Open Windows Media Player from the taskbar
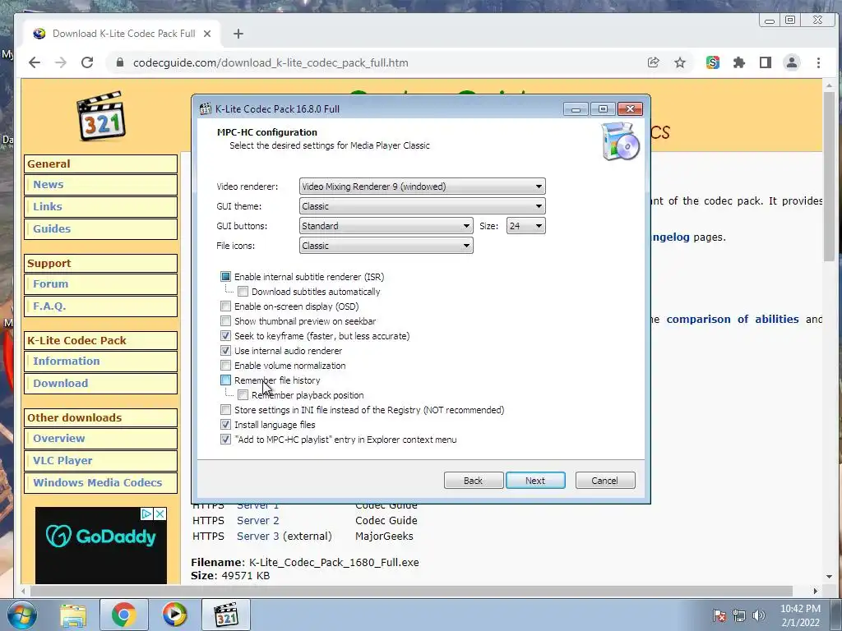 pos(174,615)
